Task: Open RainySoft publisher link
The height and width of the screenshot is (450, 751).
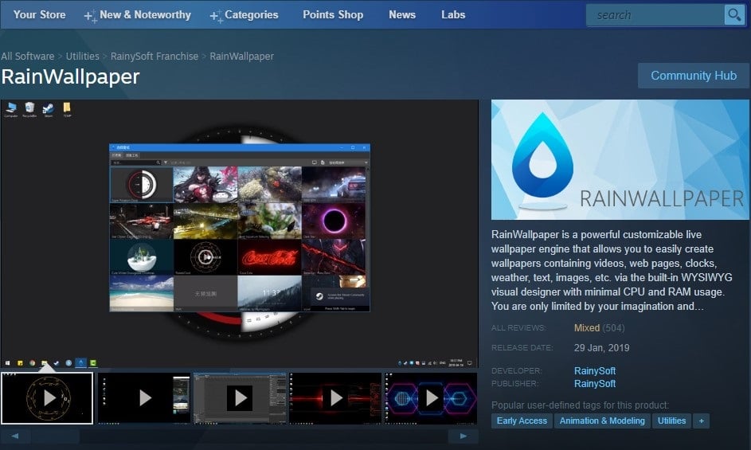Action: (595, 384)
